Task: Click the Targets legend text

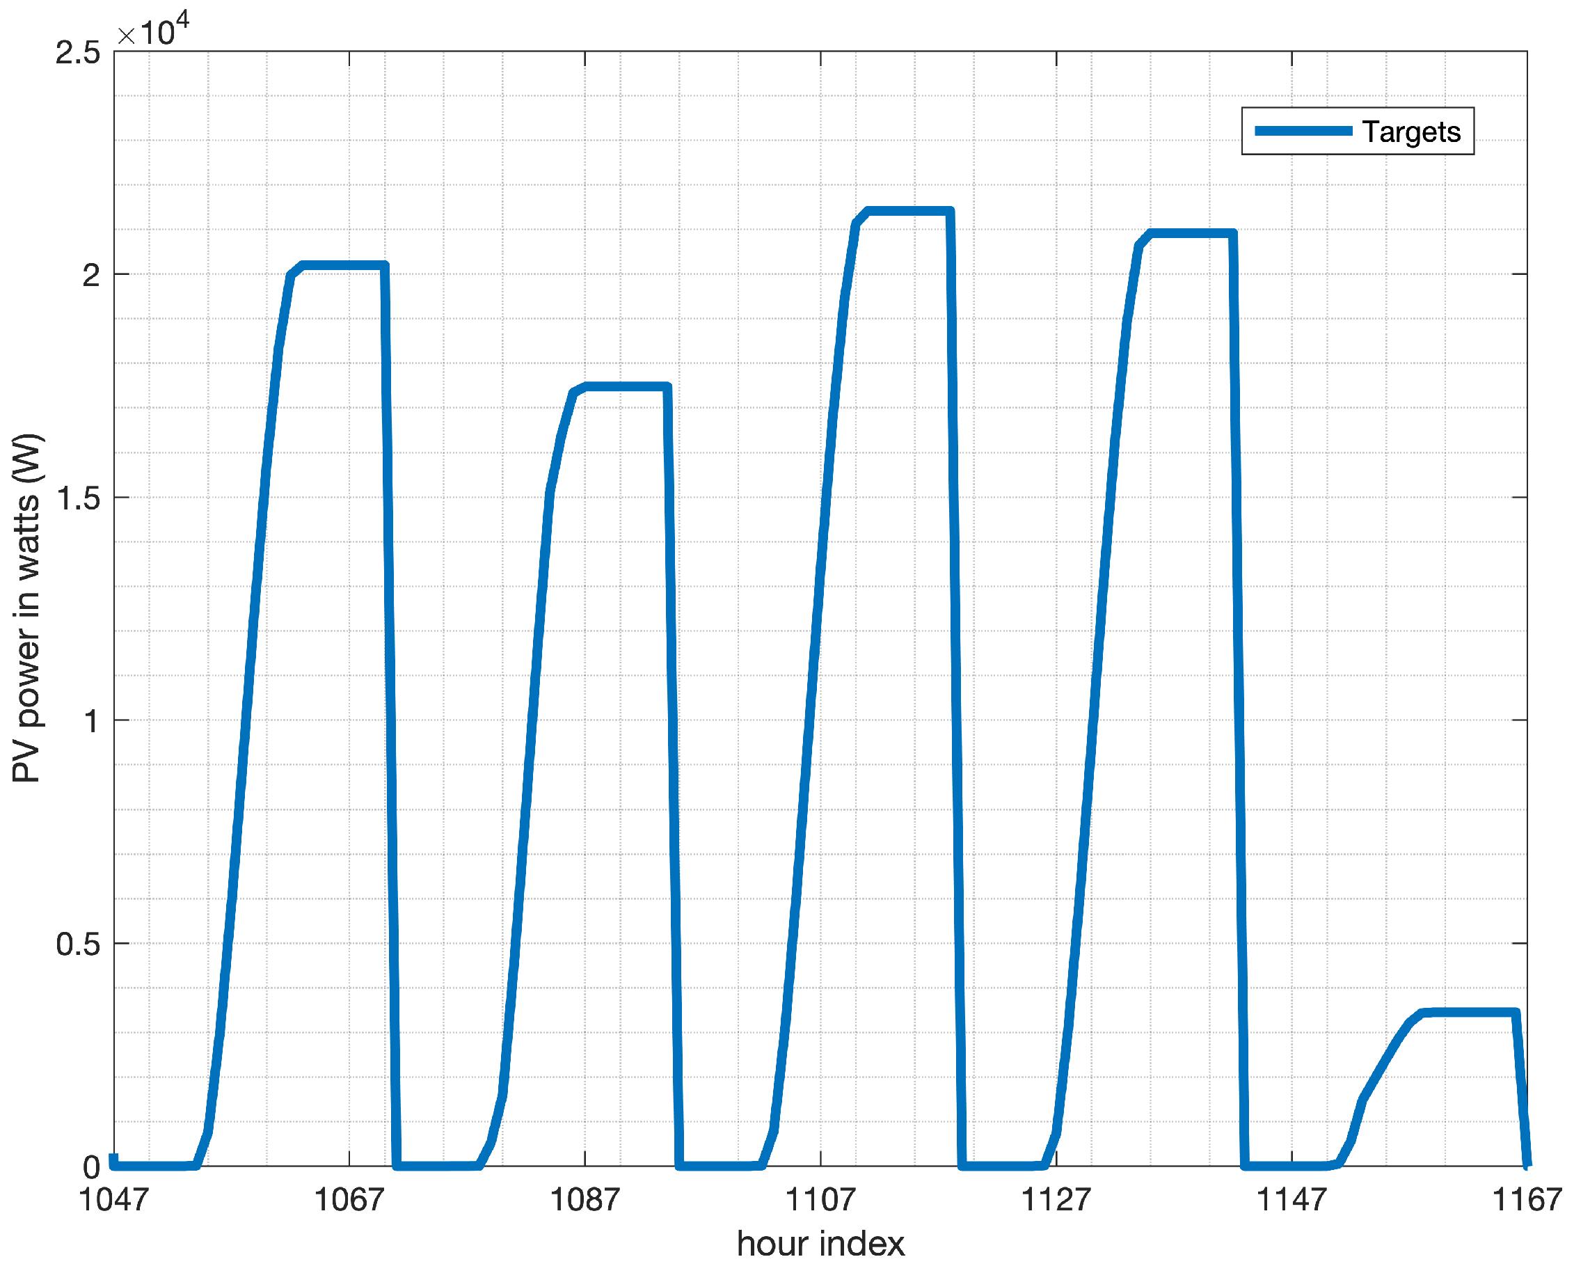Action: tap(1411, 132)
